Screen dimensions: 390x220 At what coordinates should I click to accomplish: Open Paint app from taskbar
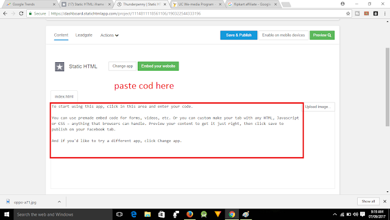[x=246, y=215]
